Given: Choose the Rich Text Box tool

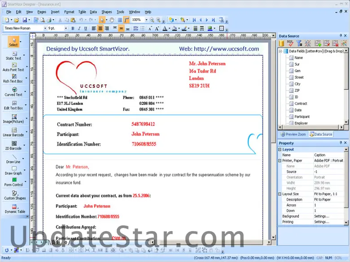Looking at the screenshot, I should tap(13, 79).
